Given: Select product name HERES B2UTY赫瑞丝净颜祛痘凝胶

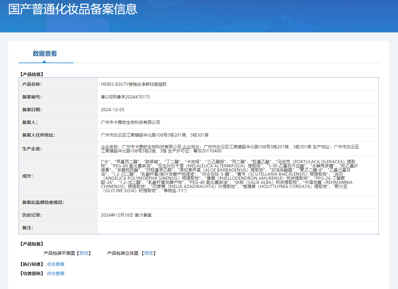Looking at the screenshot, I should (134, 84).
